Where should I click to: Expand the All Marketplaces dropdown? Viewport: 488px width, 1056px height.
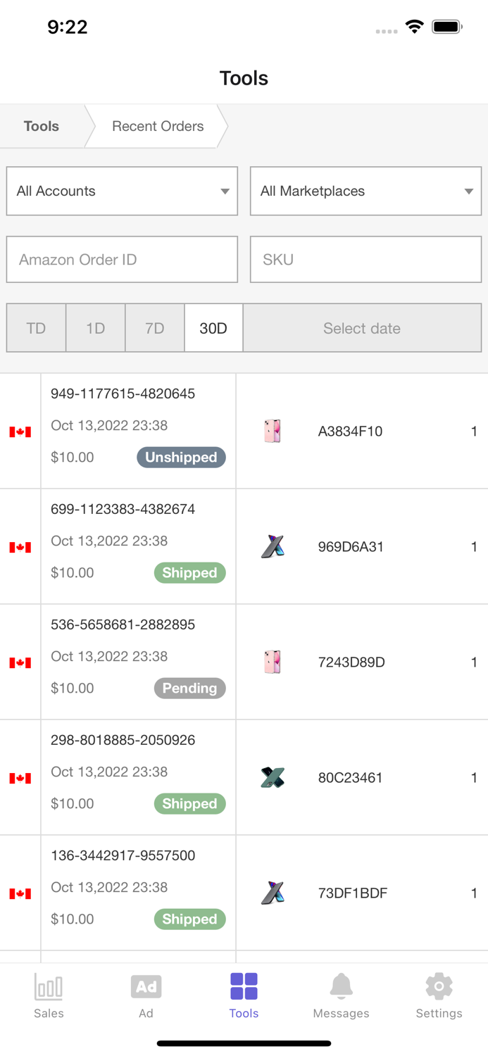[x=365, y=191]
